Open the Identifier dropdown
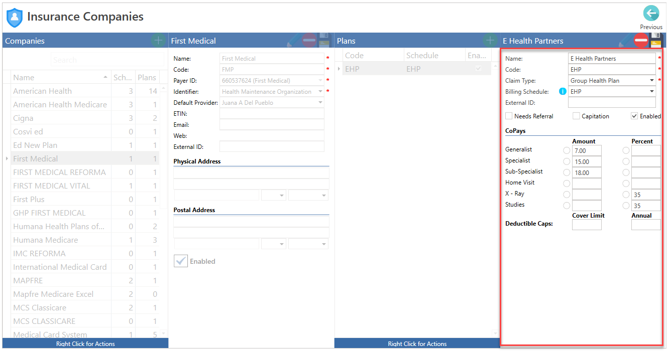The width and height of the screenshot is (669, 351). tap(320, 91)
